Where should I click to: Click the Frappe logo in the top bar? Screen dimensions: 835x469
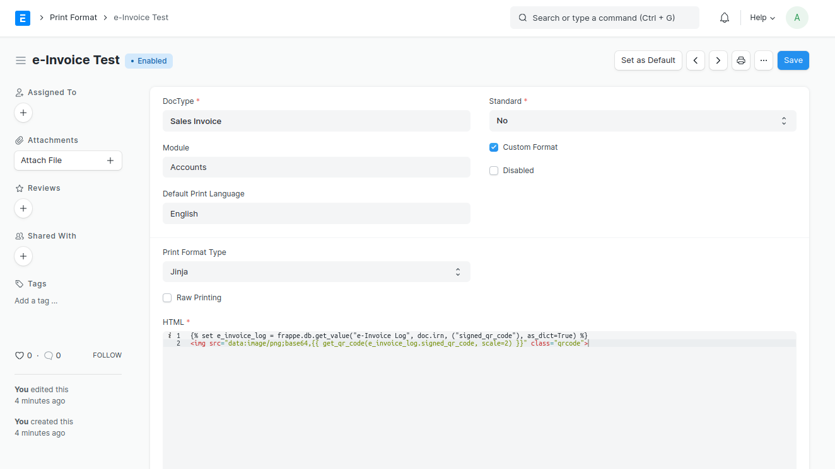pos(23,18)
